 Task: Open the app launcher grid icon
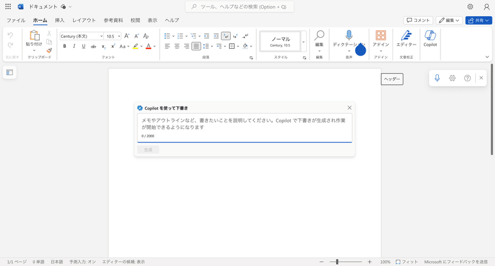(x=8, y=6)
